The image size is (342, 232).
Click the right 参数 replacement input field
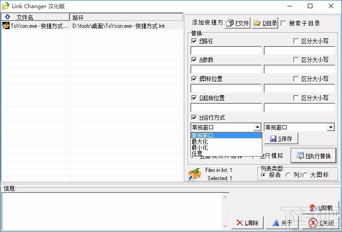click(x=300, y=69)
